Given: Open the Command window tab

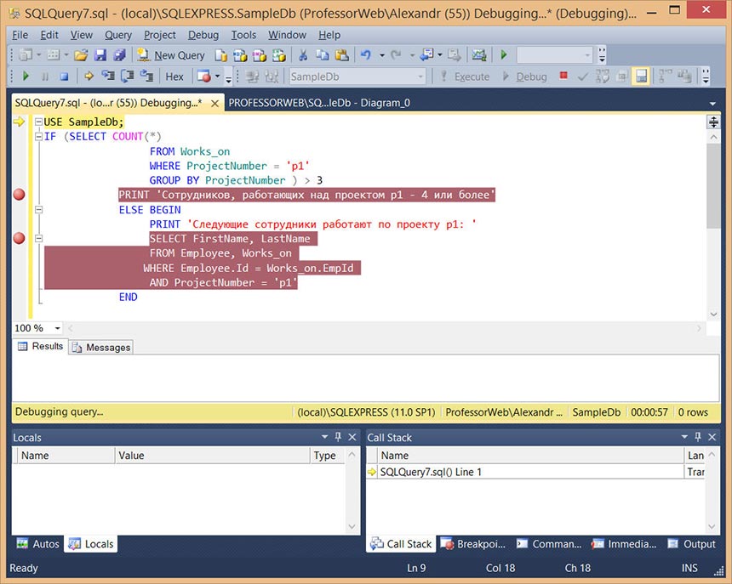Looking at the screenshot, I should tap(549, 544).
